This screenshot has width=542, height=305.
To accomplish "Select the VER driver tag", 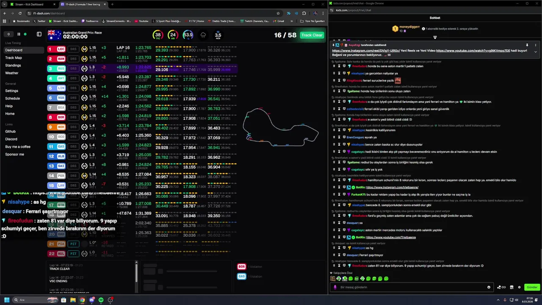I will click(56, 98).
